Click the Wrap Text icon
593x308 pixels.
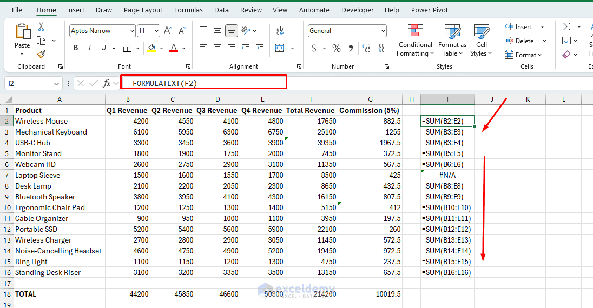(x=280, y=30)
